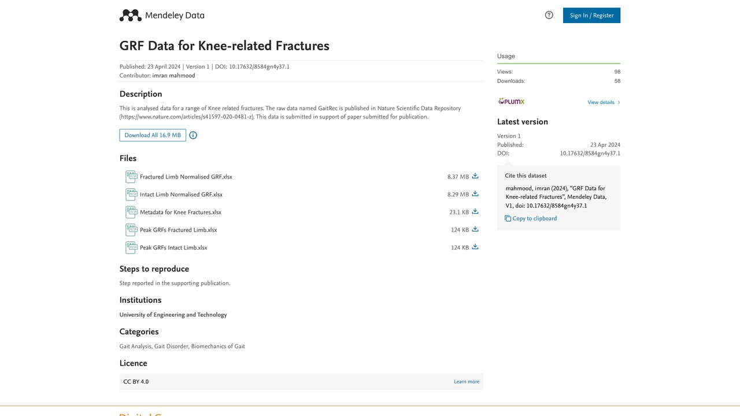Click the Views count 98
The image size is (740, 416).
click(617, 72)
